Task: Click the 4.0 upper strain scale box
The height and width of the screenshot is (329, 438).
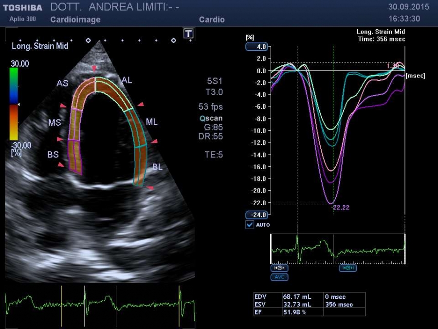Action: click(x=256, y=47)
